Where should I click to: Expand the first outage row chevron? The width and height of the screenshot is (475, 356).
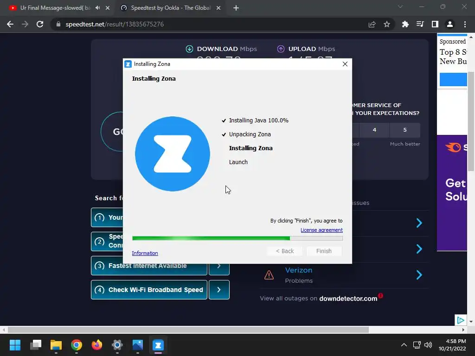pos(419,223)
